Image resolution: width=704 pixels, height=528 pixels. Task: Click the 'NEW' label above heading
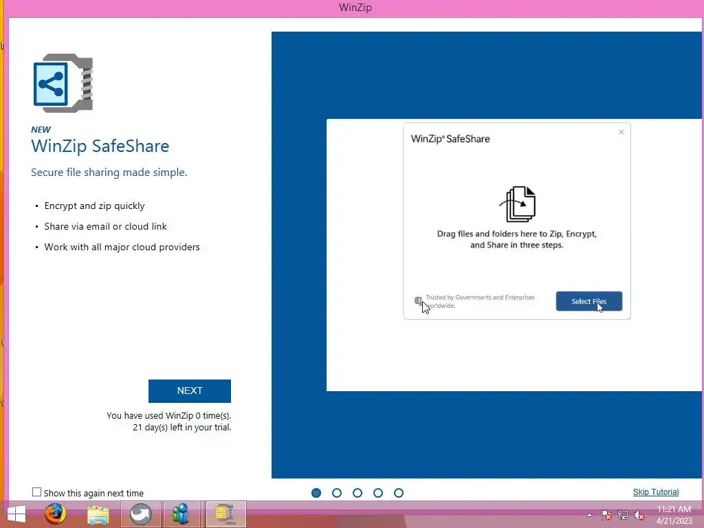click(x=41, y=129)
